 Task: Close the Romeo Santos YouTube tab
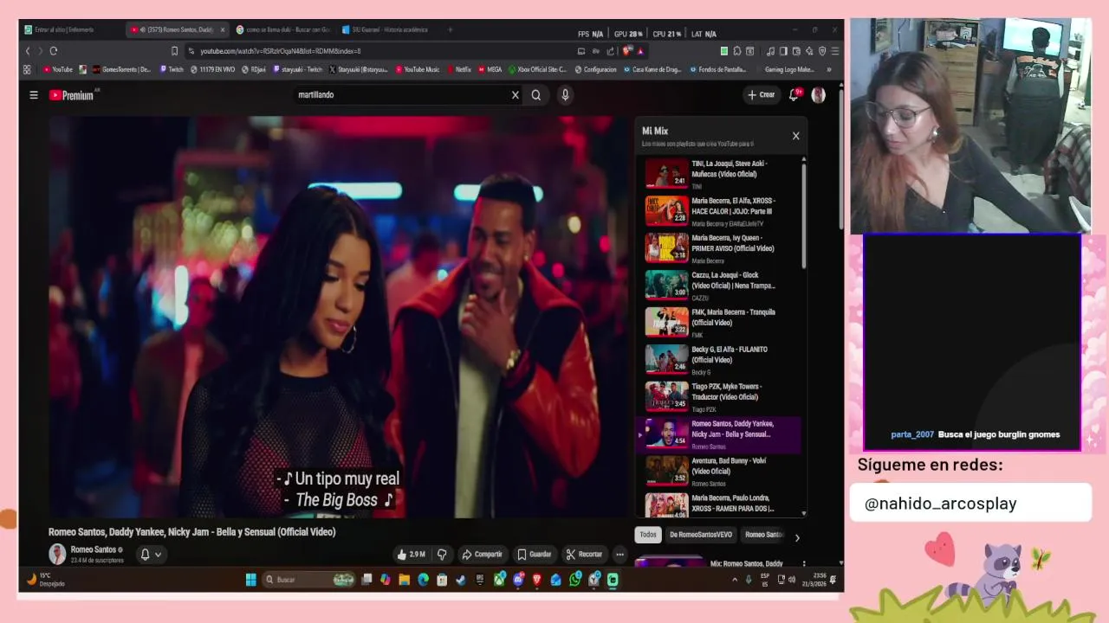tap(222, 29)
